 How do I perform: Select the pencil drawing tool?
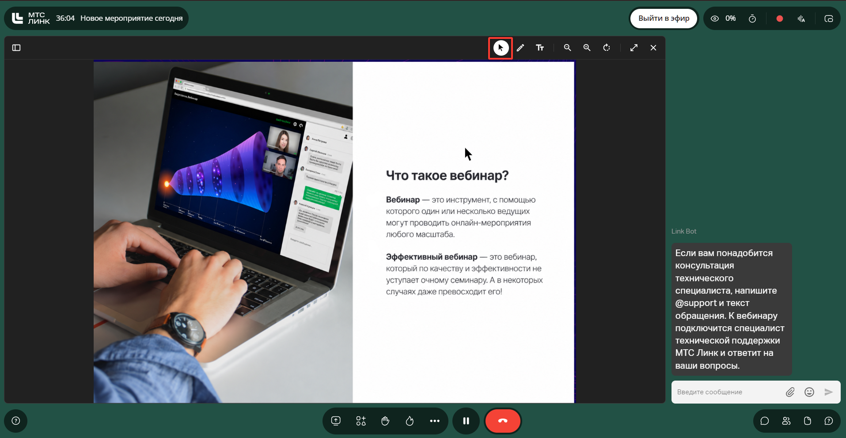coord(520,48)
